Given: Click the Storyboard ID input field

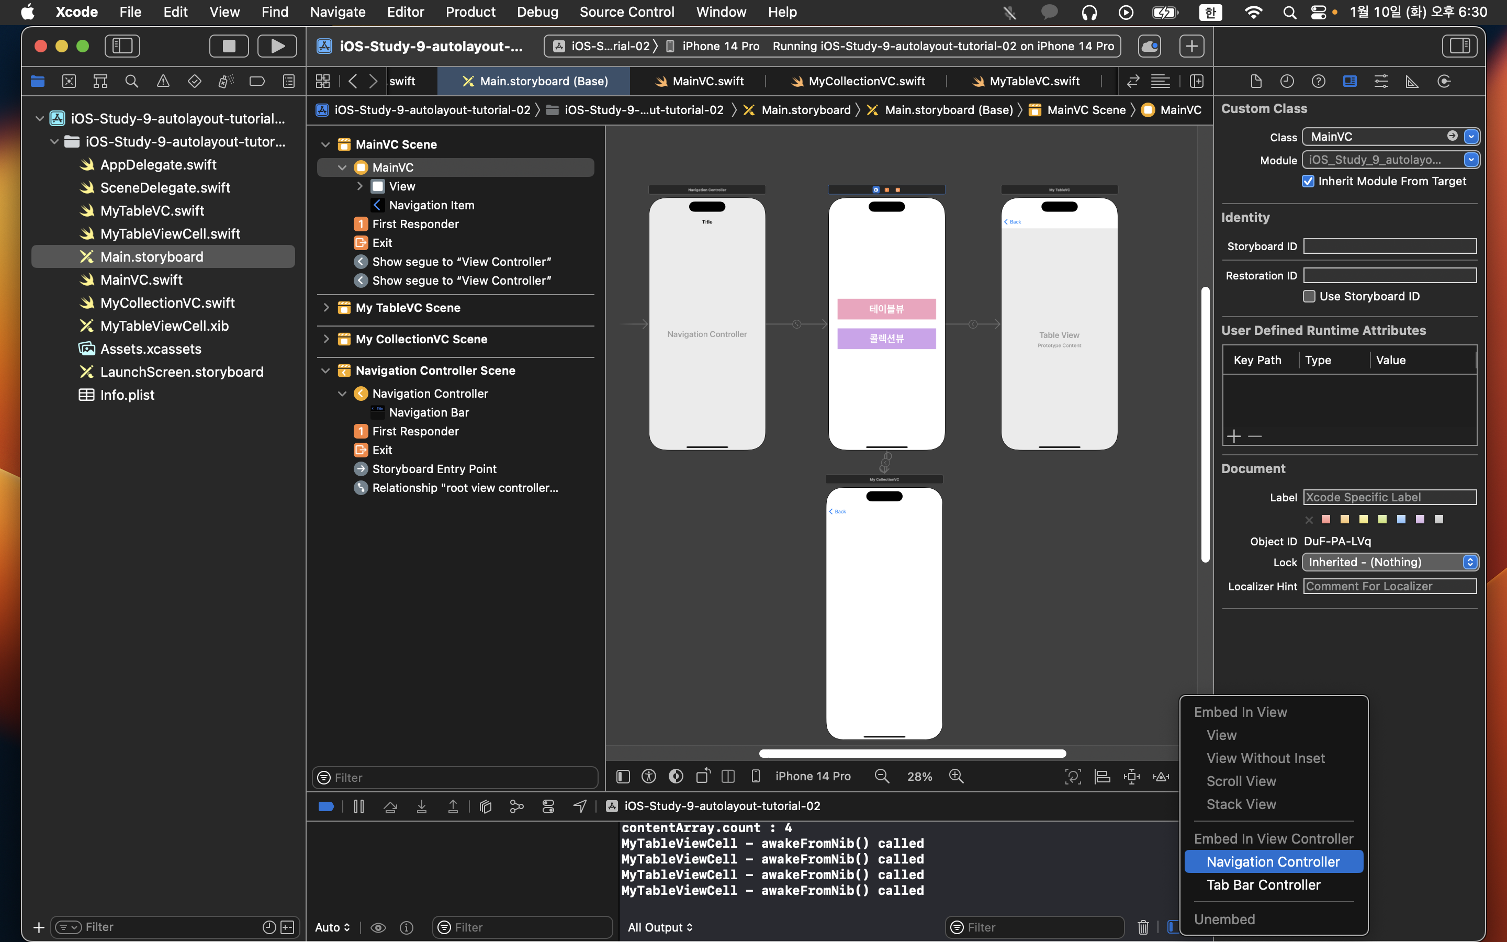Looking at the screenshot, I should pyautogui.click(x=1389, y=246).
